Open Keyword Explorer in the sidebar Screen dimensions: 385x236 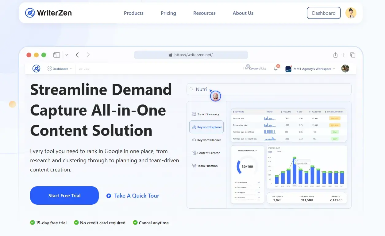point(206,127)
